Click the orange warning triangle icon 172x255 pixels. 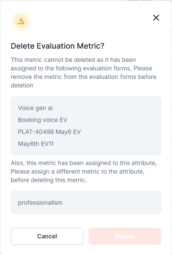point(21,21)
